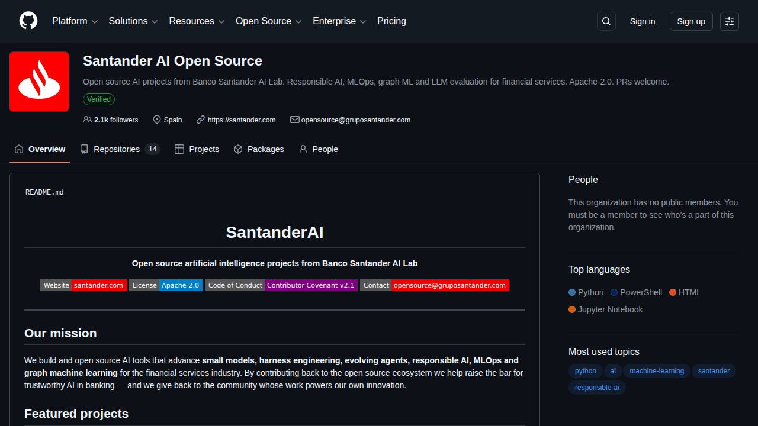Click the Website santander.com badge

[x=83, y=285]
